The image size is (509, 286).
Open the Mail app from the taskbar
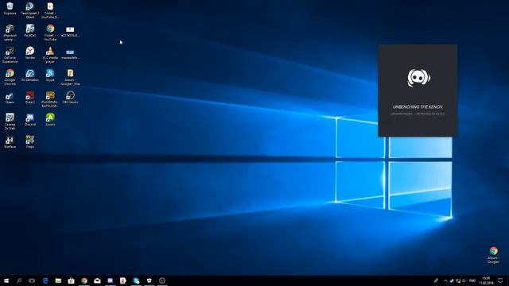click(97, 280)
